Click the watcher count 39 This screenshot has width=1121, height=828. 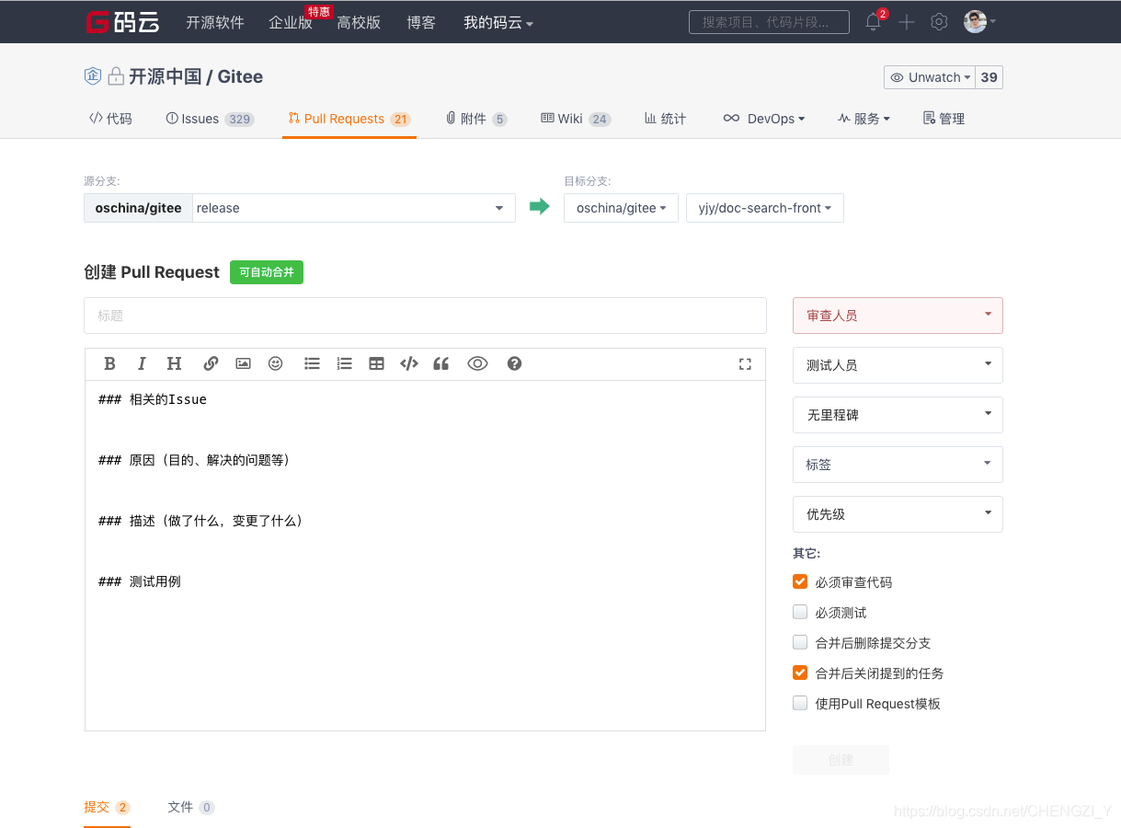pyautogui.click(x=989, y=77)
